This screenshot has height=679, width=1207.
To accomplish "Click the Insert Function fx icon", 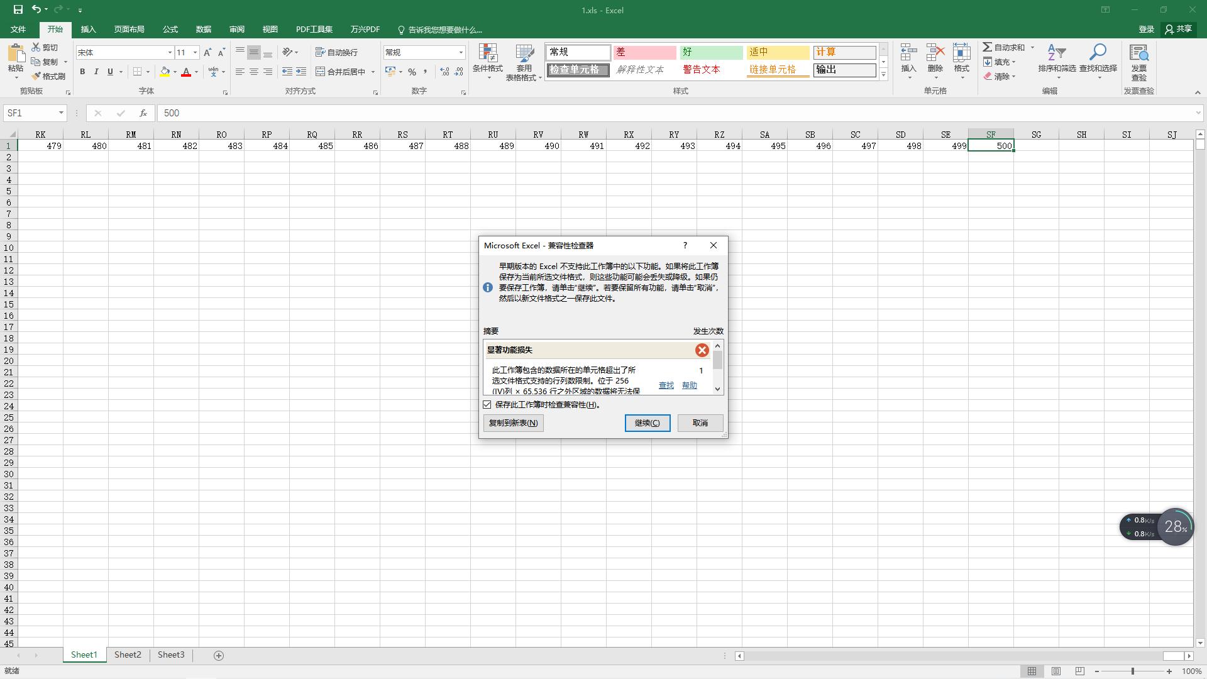I will point(143,113).
